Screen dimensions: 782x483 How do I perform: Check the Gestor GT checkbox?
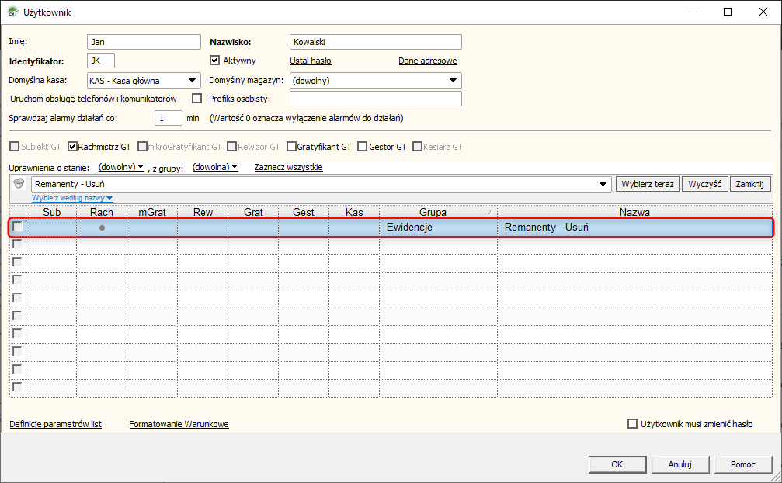tap(363, 147)
